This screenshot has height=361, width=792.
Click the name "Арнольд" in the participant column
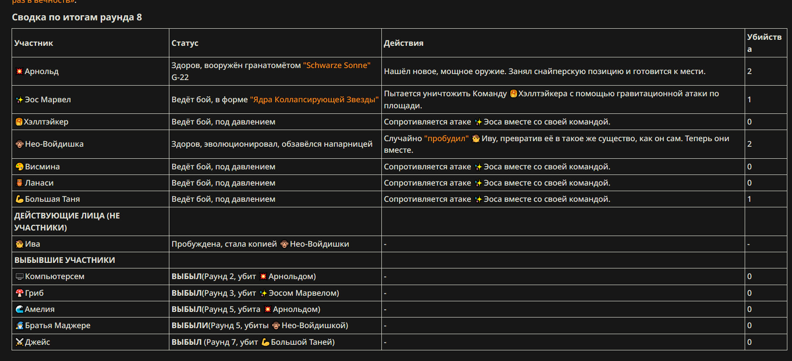(42, 71)
